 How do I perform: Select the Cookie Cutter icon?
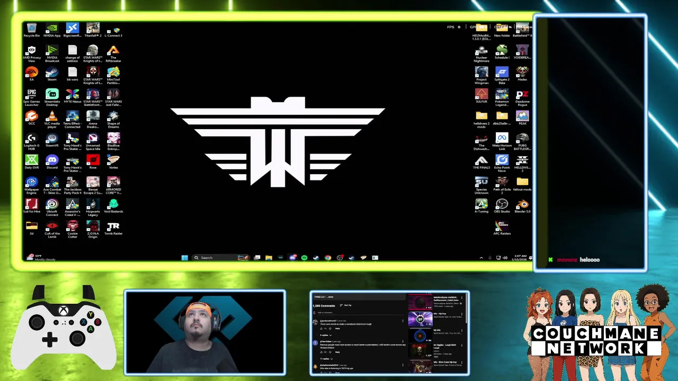coord(73,229)
